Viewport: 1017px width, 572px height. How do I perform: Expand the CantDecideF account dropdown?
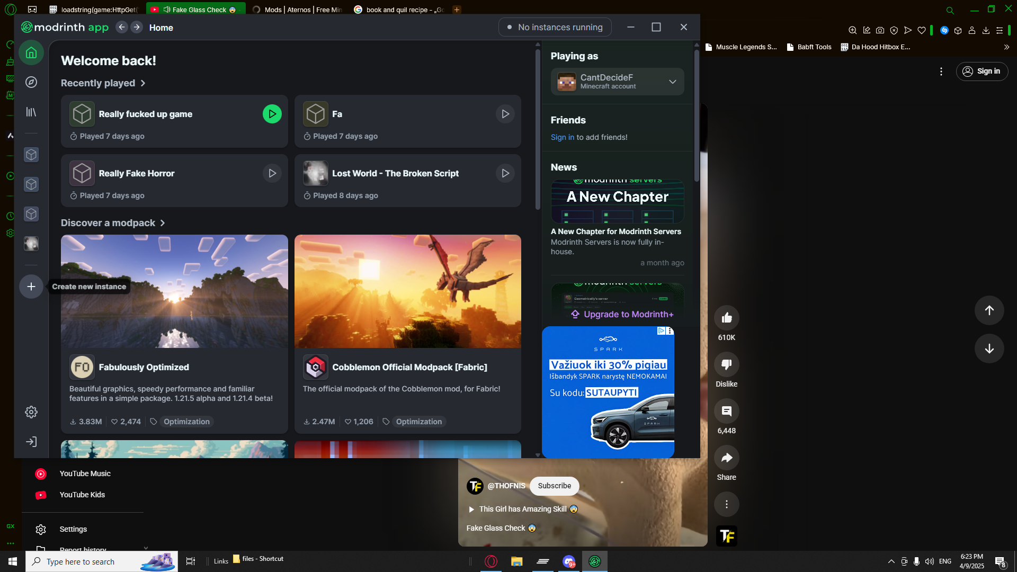coord(618,82)
